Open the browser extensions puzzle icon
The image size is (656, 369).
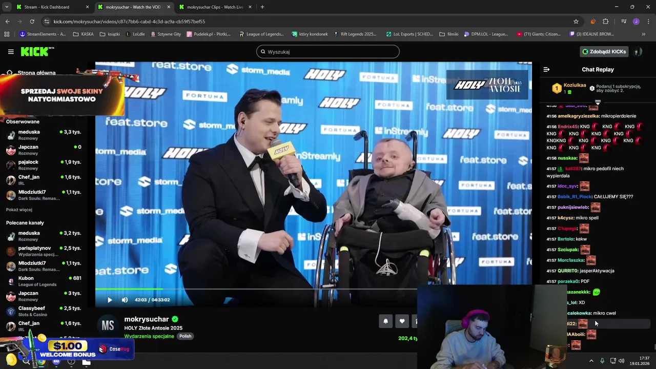pos(605,22)
